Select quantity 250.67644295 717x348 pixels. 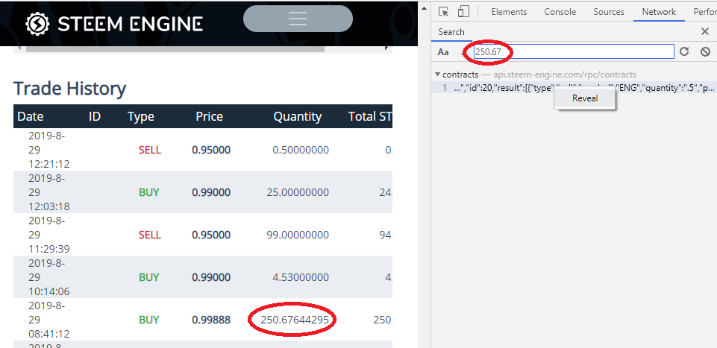295,320
